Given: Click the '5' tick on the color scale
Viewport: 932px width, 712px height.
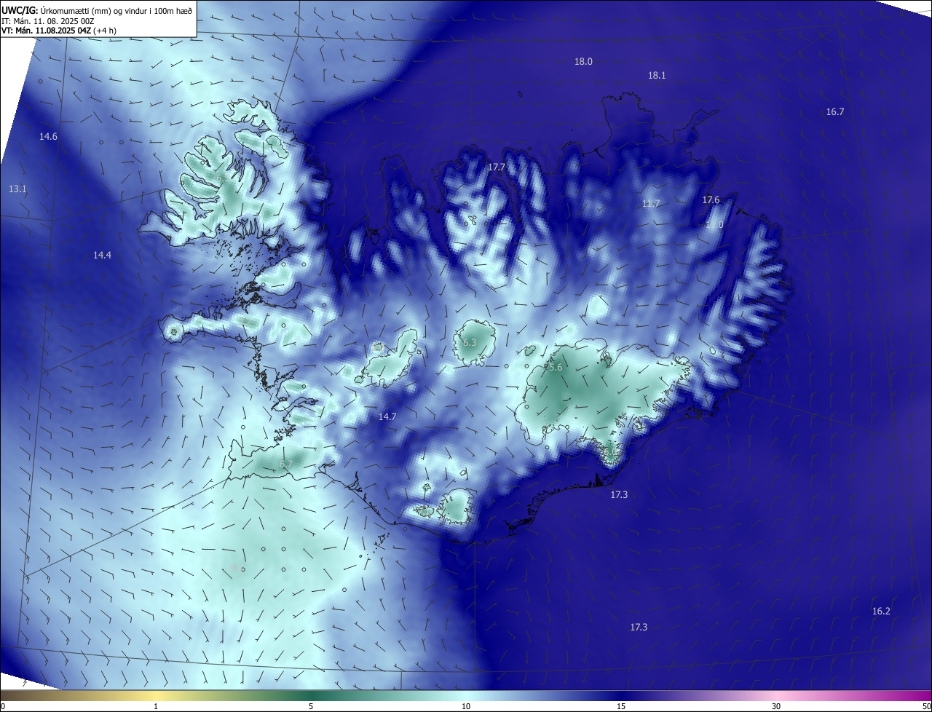Looking at the screenshot, I should (311, 706).
